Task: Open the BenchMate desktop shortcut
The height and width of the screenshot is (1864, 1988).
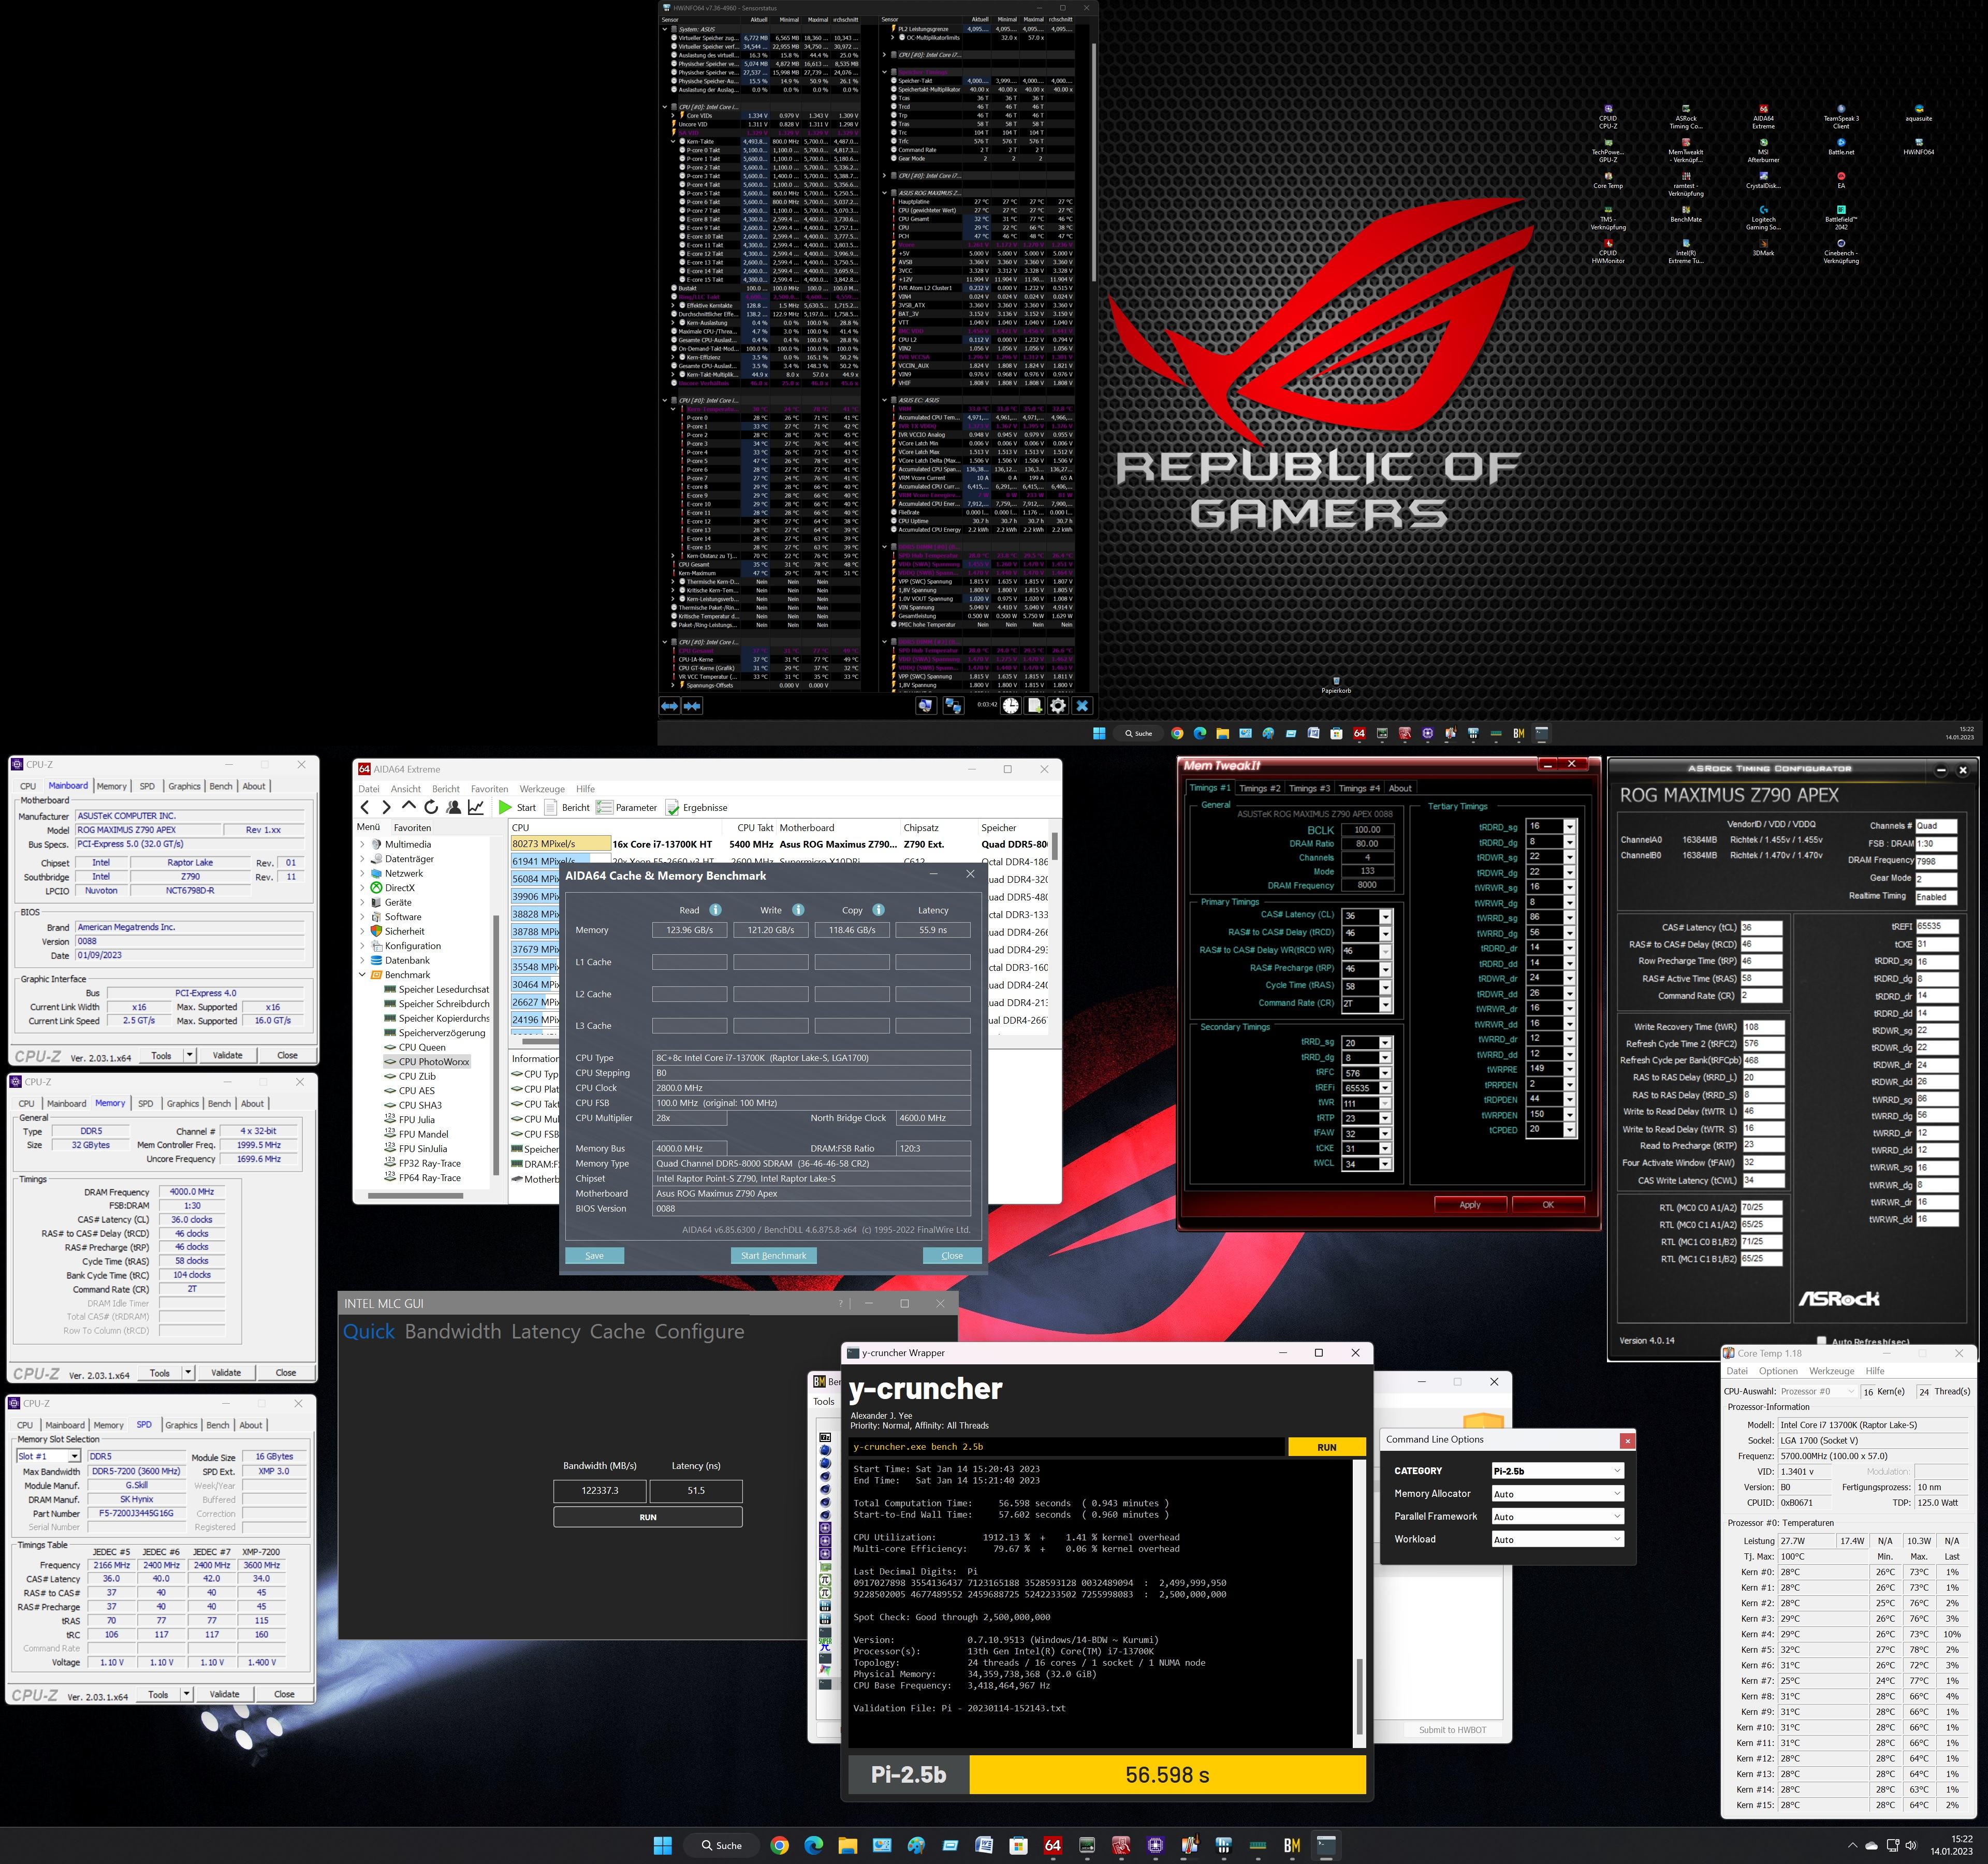Action: coord(1686,214)
